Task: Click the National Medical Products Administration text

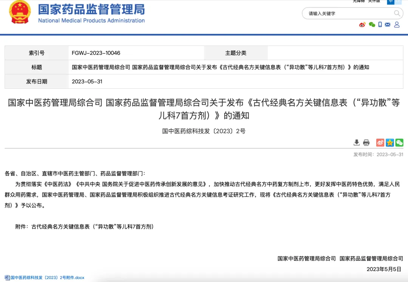Action: coord(91,20)
